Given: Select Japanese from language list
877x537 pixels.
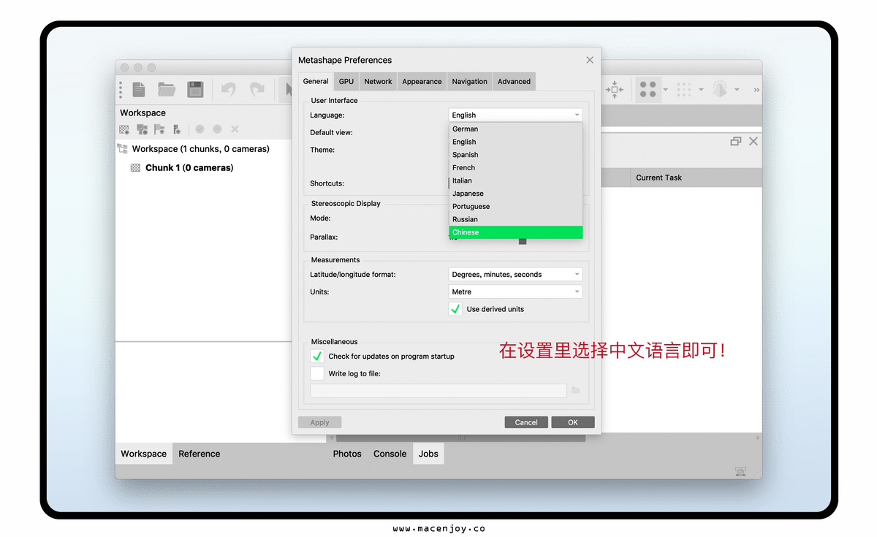Looking at the screenshot, I should (515, 194).
